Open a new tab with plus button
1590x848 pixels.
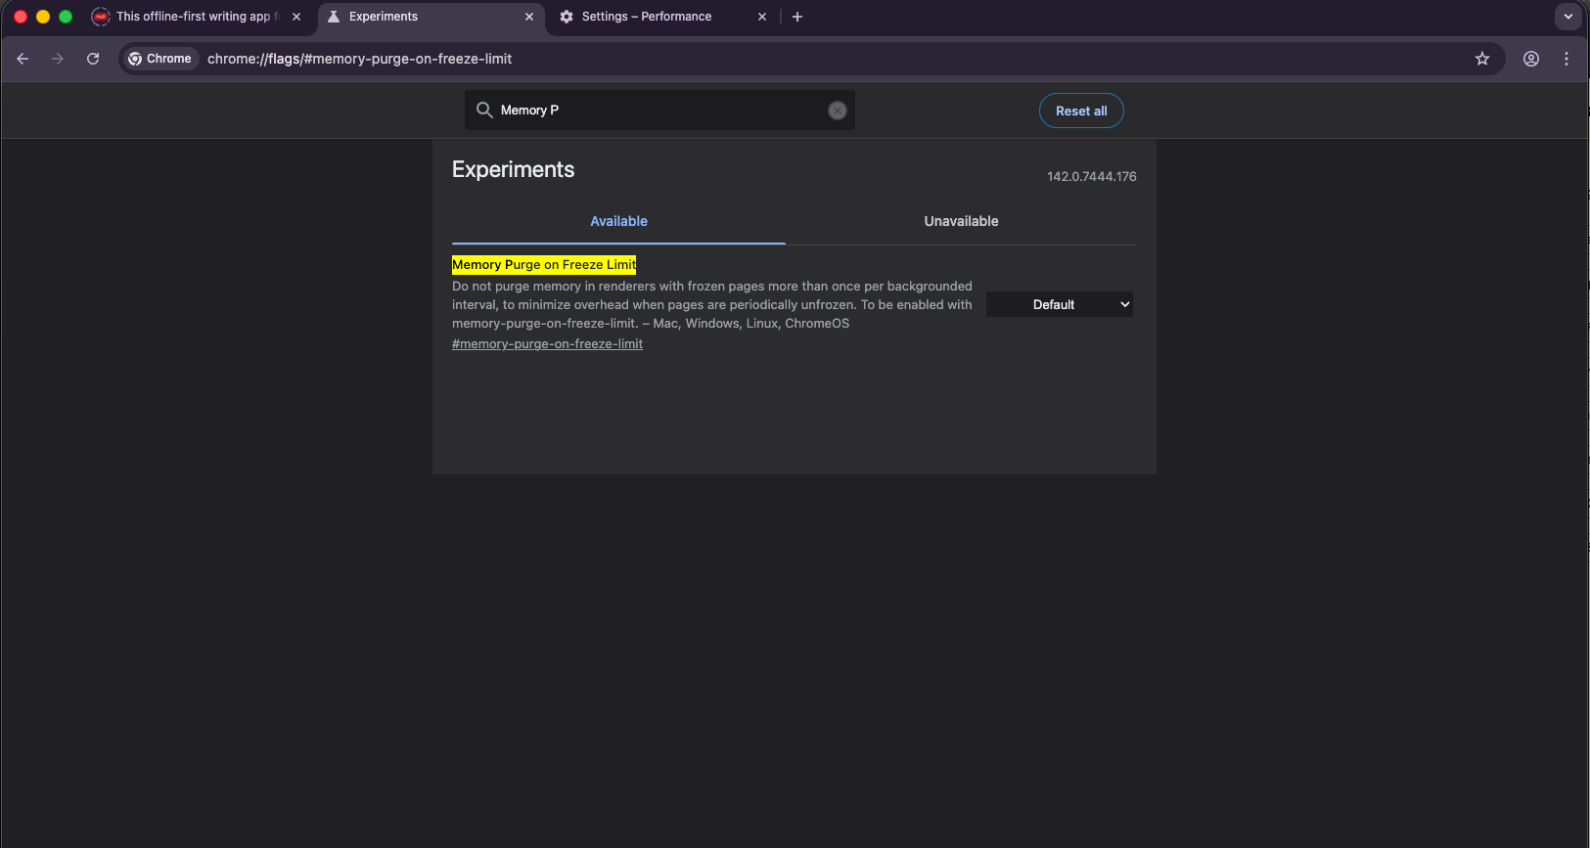(797, 17)
